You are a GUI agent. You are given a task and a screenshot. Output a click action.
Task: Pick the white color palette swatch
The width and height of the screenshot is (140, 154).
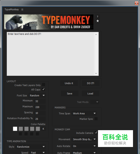click(x=15, y=129)
